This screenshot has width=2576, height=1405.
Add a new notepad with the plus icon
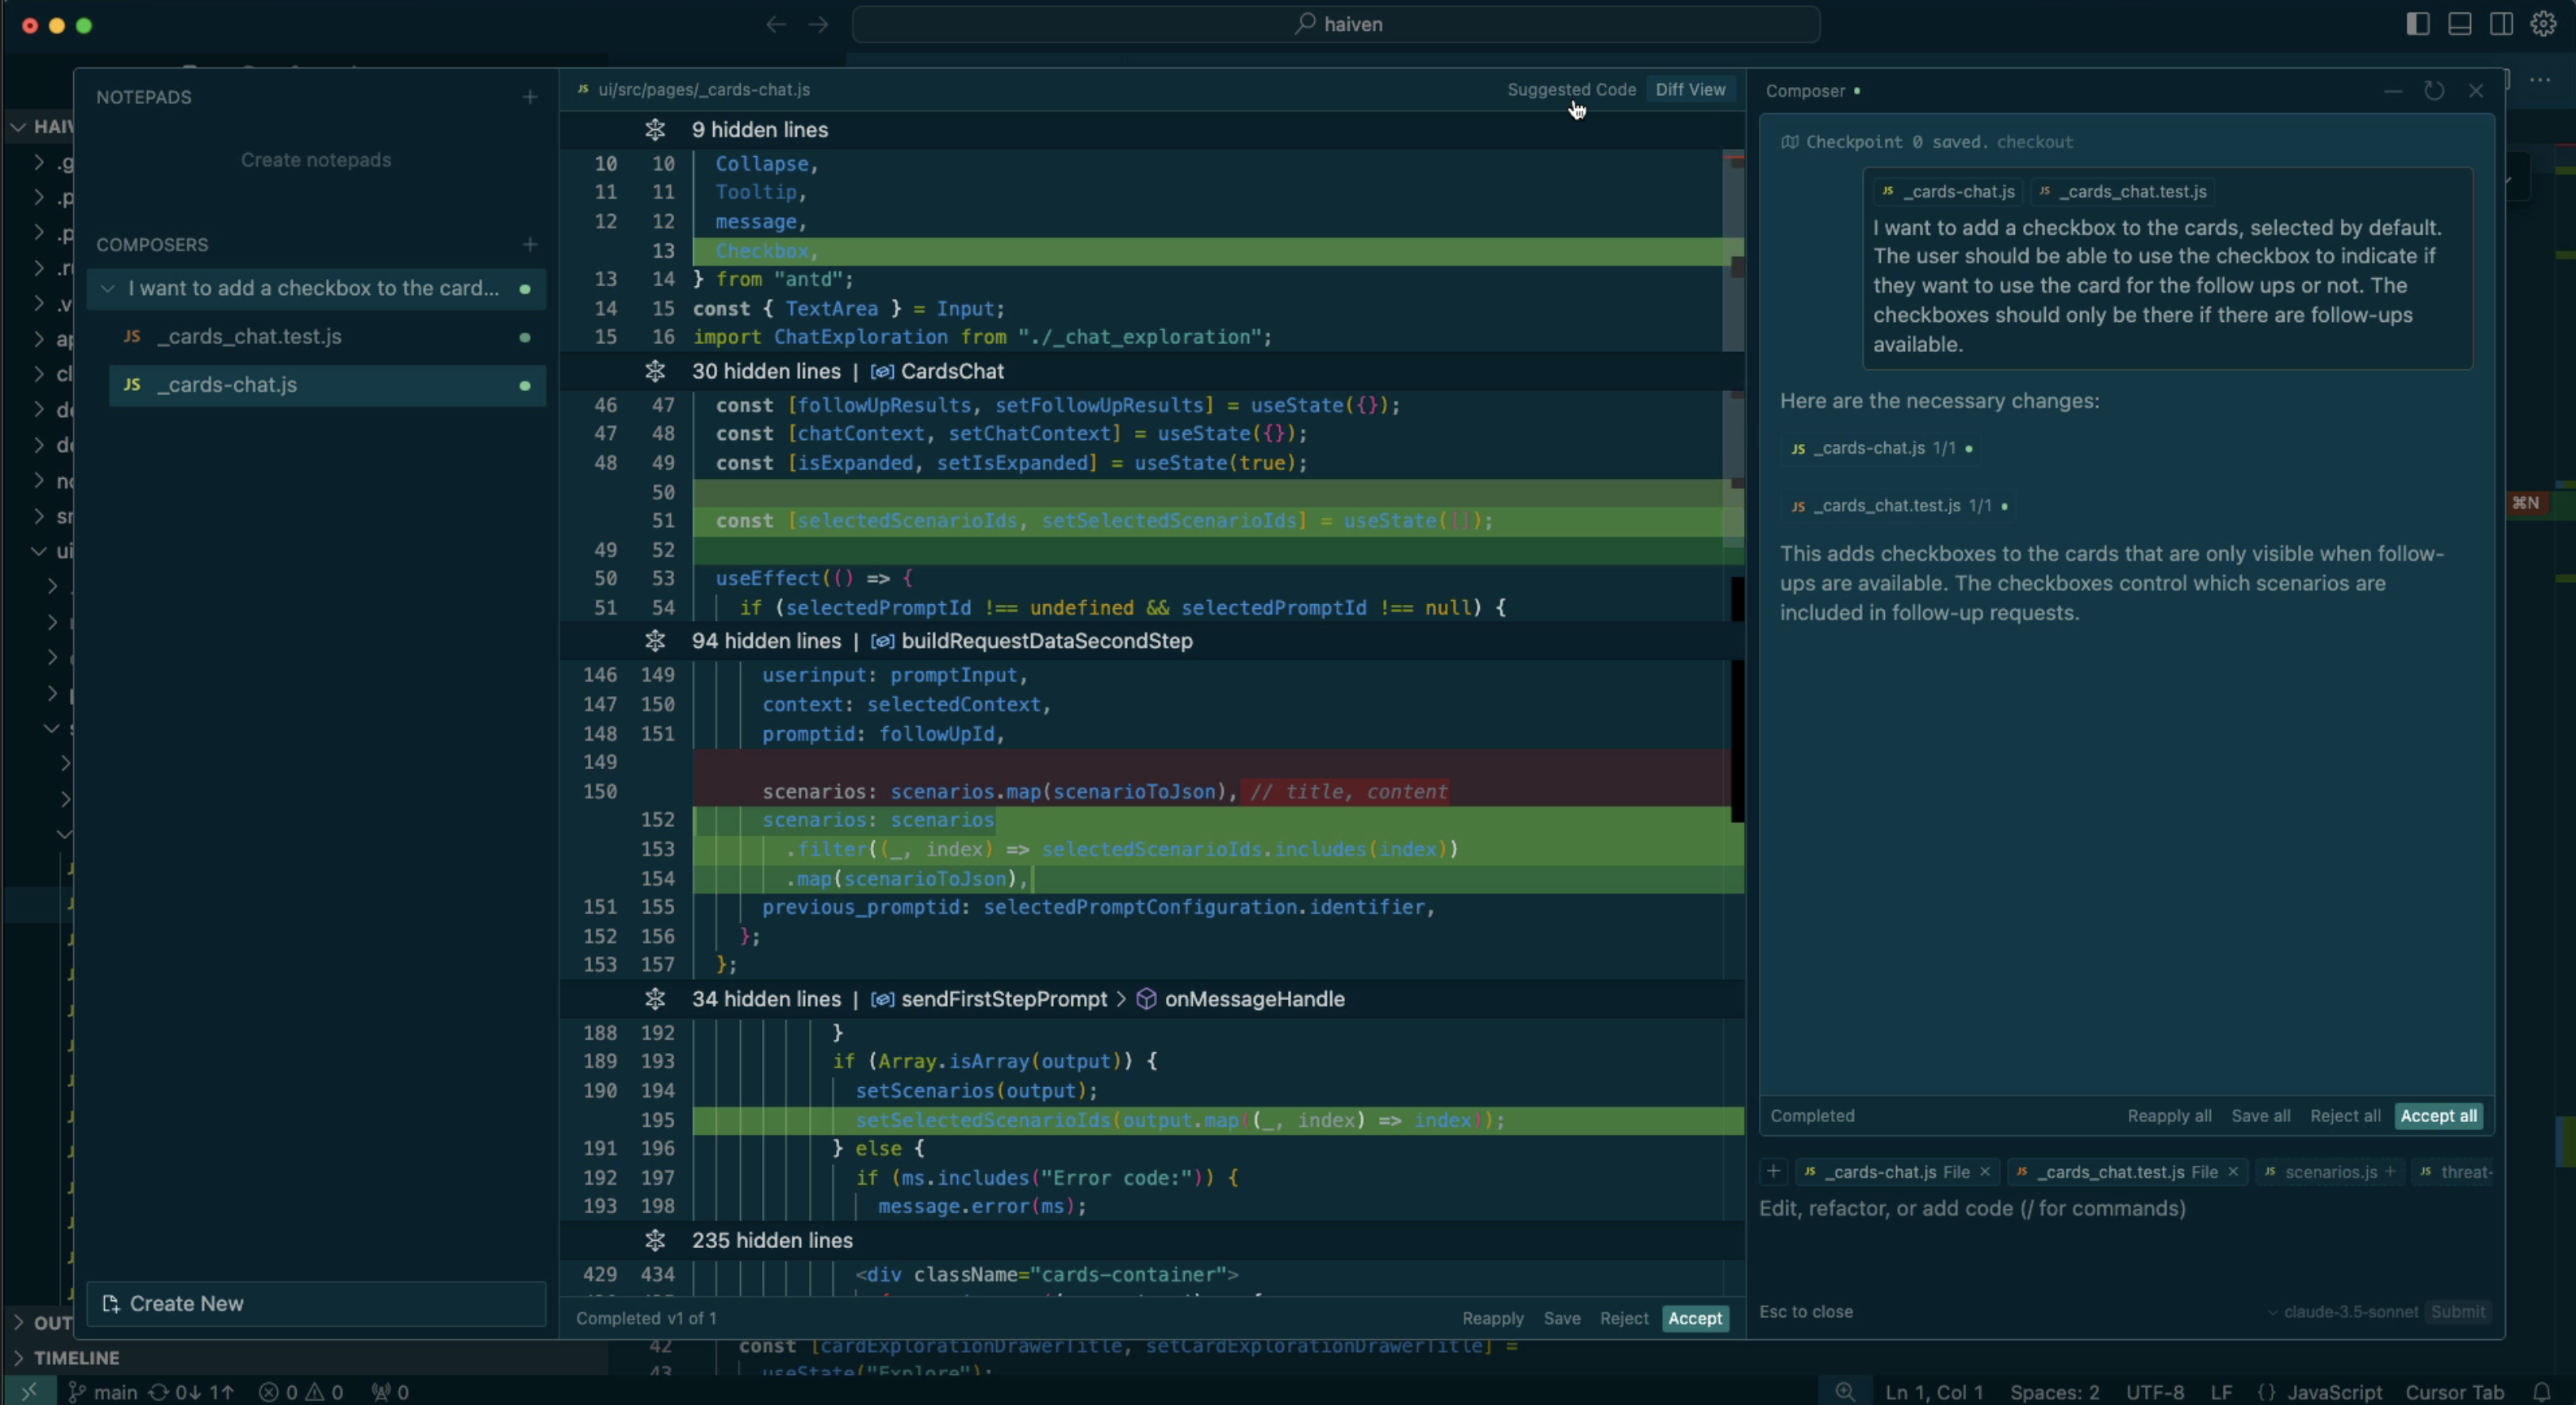click(x=529, y=97)
